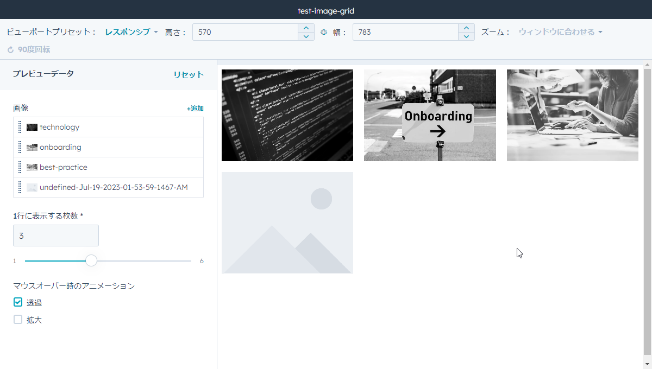Click the laptop meeting best-practice image
Viewport: 652px width, 369px height.
(573, 115)
